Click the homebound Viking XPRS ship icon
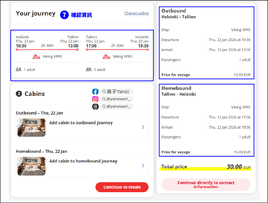Screen dimensions: 268x203 pyautogui.click(x=106, y=57)
